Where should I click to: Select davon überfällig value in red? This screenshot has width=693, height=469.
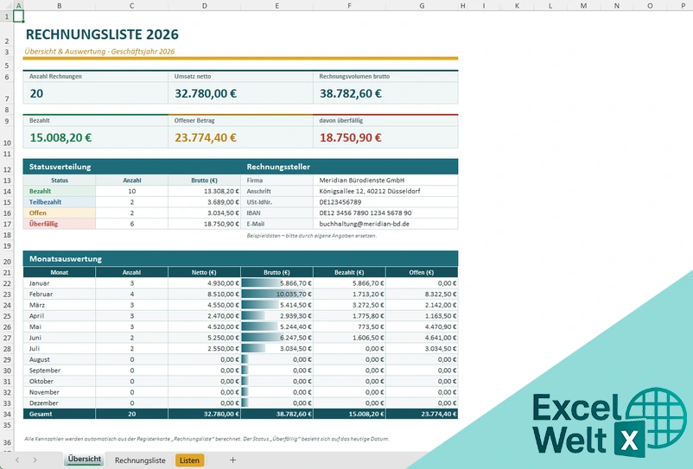[351, 138]
